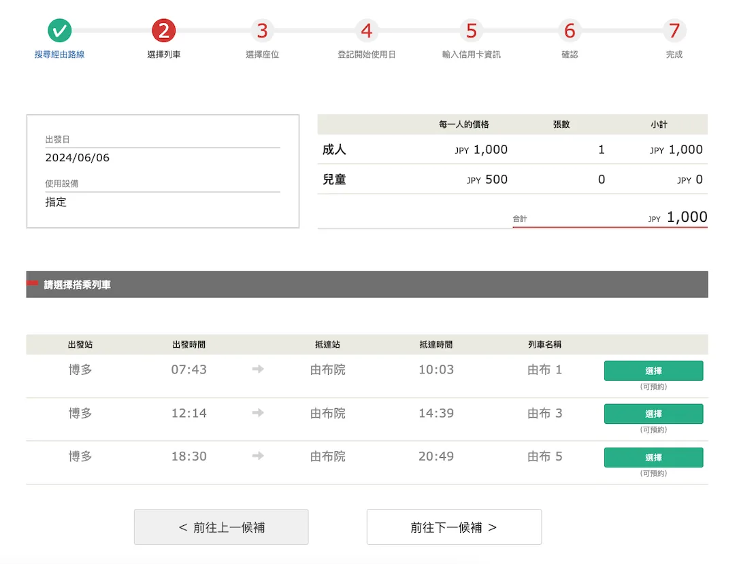Select the 由布 5 train at 18:30
Viewport: 756px width, 564px height.
click(653, 457)
